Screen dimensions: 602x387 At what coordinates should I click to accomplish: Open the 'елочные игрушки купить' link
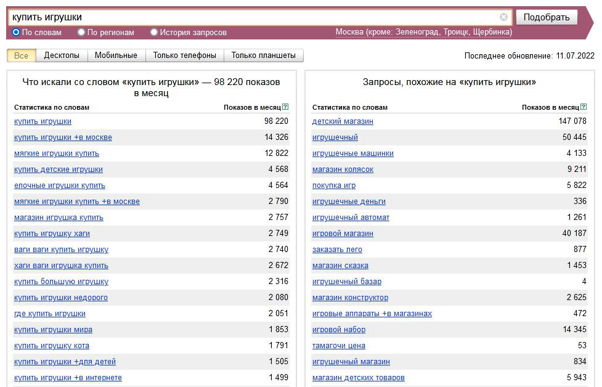(60, 185)
